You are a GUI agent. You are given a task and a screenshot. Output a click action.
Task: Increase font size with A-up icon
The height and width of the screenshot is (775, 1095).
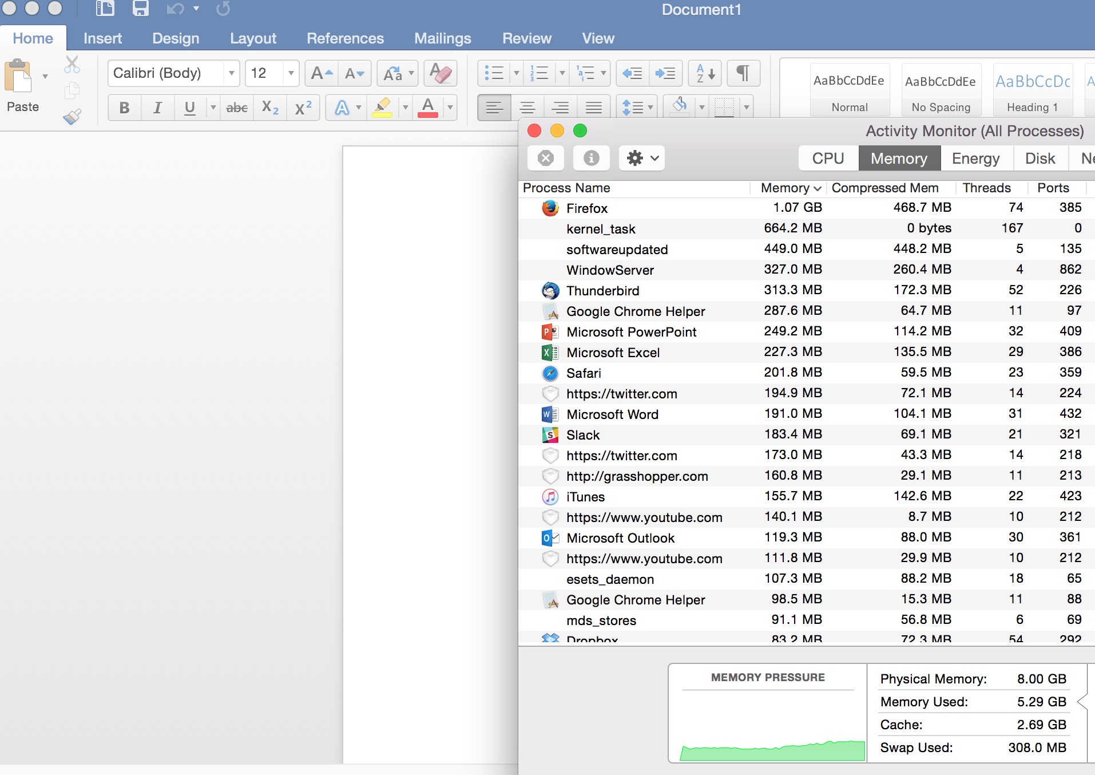pos(322,73)
